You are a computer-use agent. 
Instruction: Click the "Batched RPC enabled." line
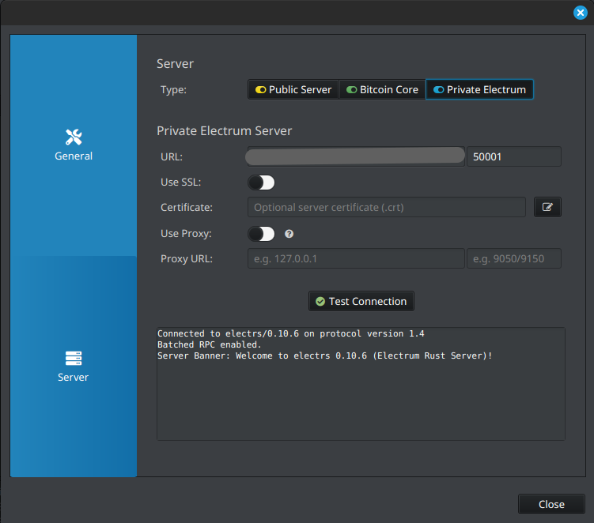[x=210, y=344]
